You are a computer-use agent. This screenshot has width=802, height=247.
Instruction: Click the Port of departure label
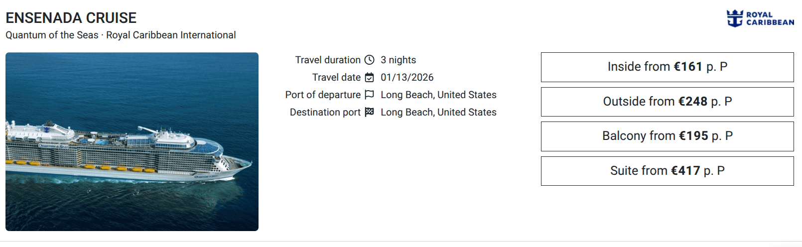click(x=323, y=95)
